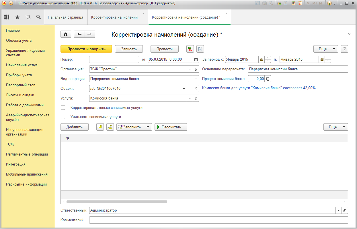Open Работа с должниками section
This screenshot has width=357, height=229.
(25, 105)
